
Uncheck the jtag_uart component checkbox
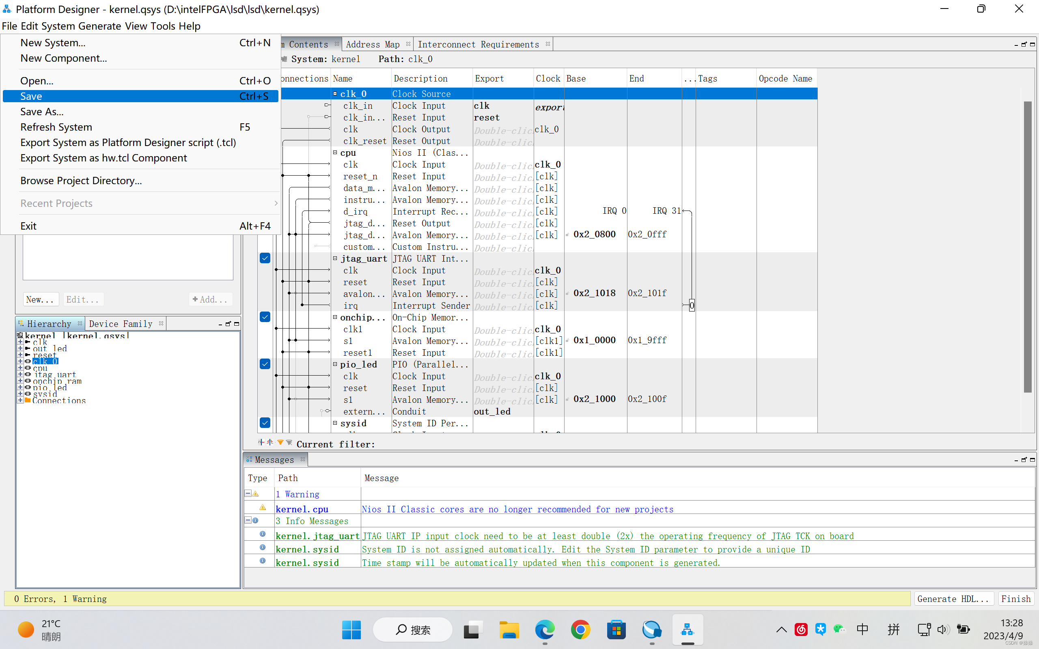click(x=265, y=258)
